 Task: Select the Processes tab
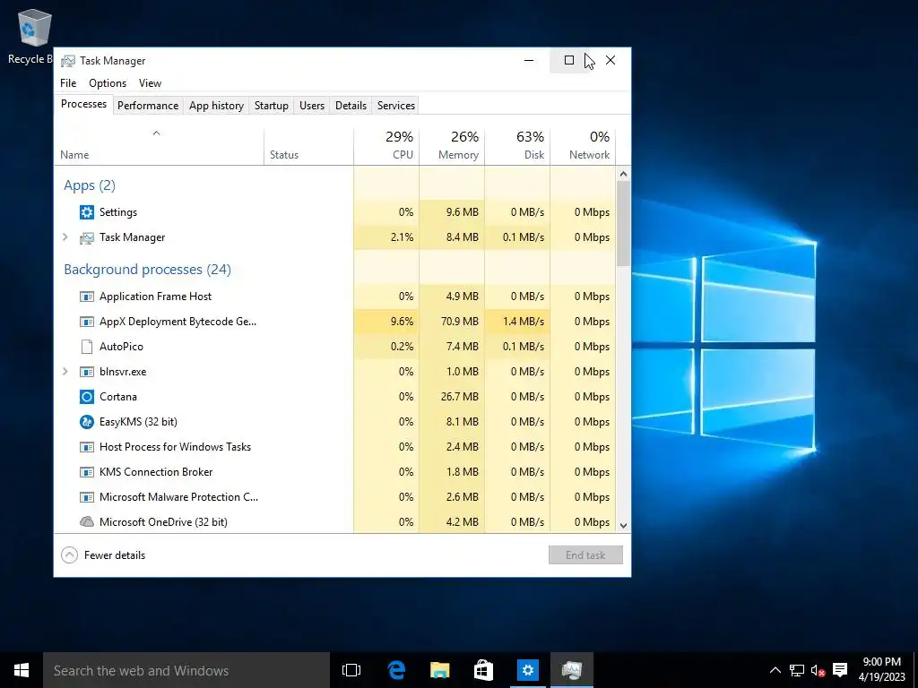83,104
